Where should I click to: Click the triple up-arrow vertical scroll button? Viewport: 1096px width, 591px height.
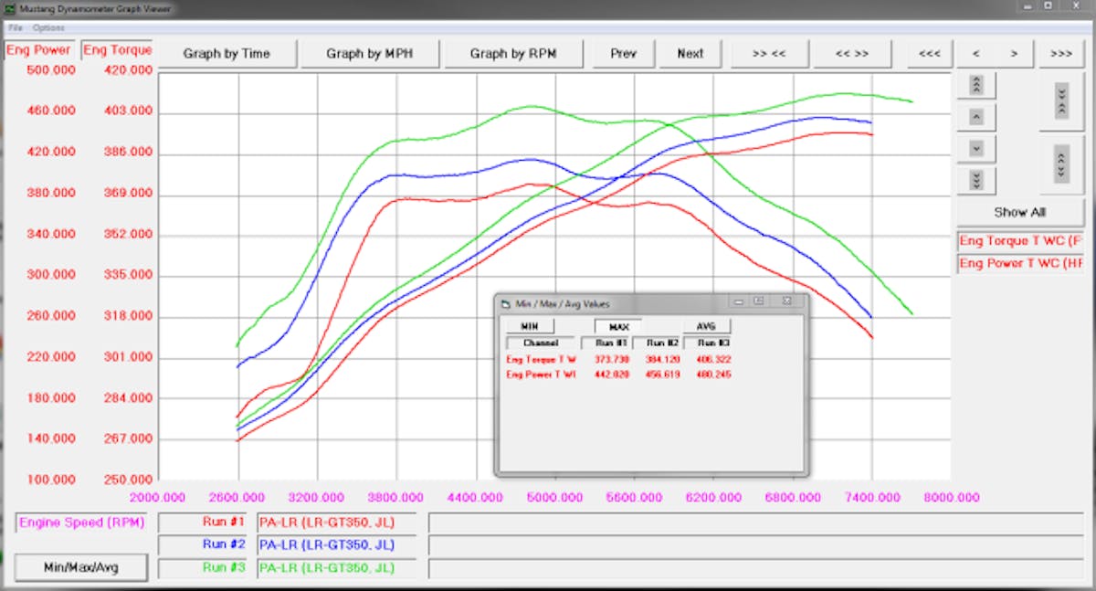coord(976,85)
